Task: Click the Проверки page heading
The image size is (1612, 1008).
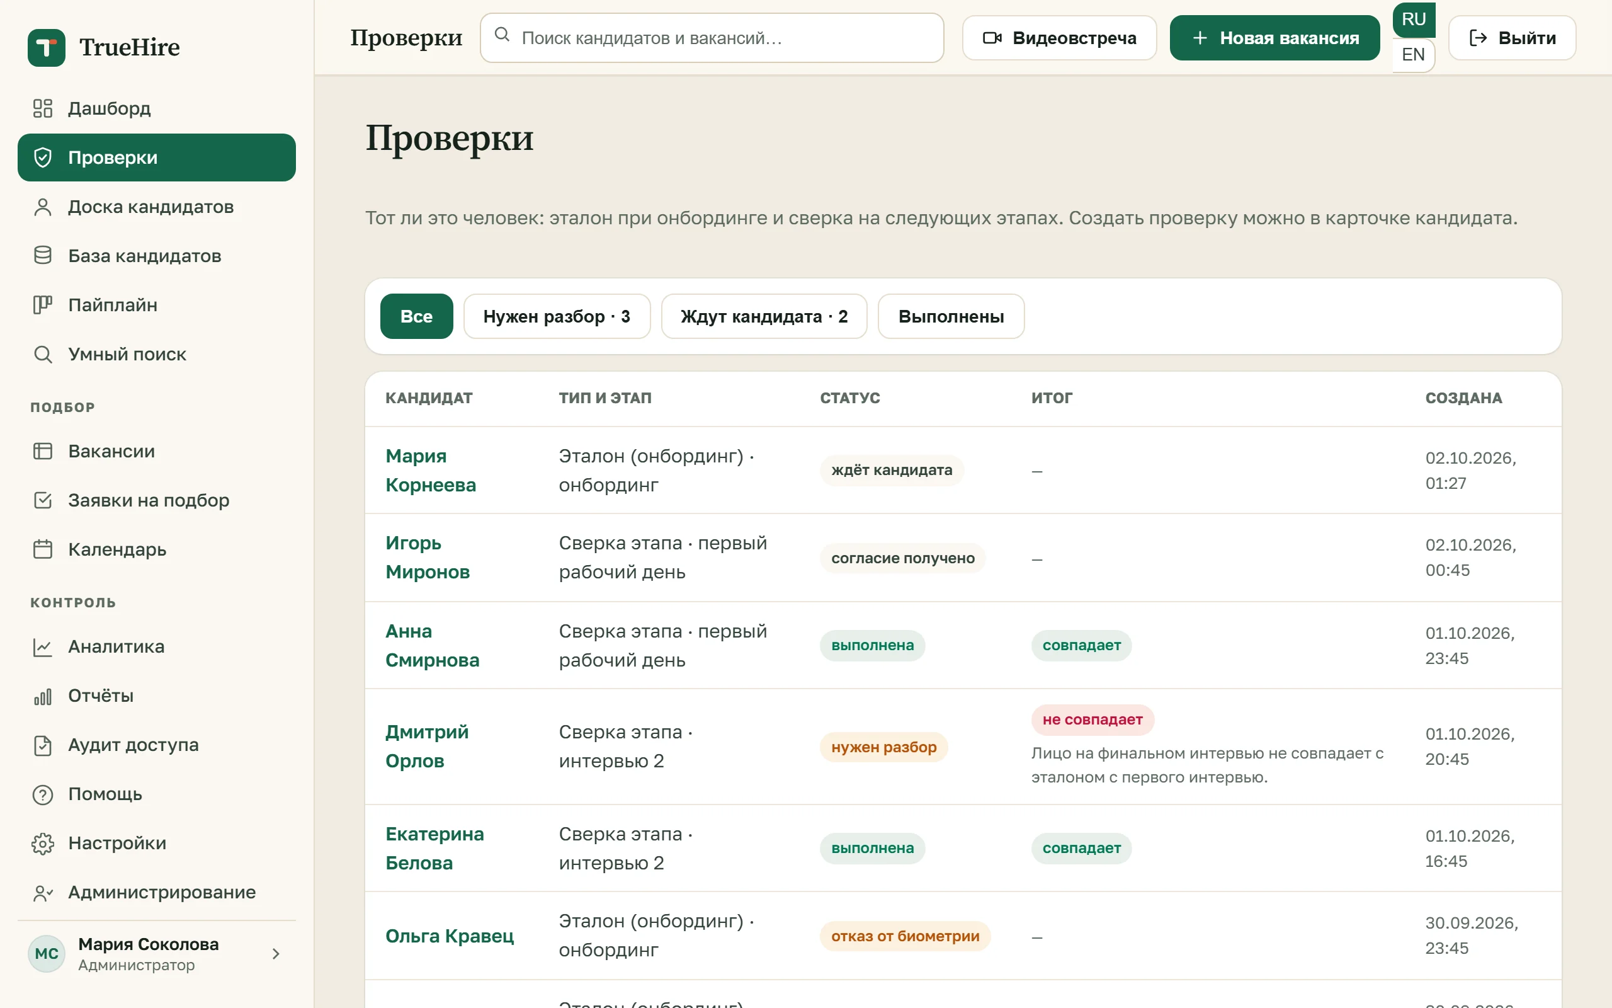Action: coord(449,138)
